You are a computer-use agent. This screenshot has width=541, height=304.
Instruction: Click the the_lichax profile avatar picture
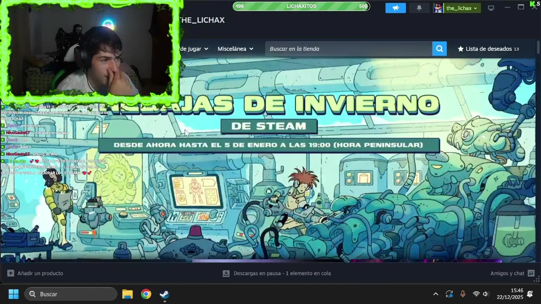(438, 8)
